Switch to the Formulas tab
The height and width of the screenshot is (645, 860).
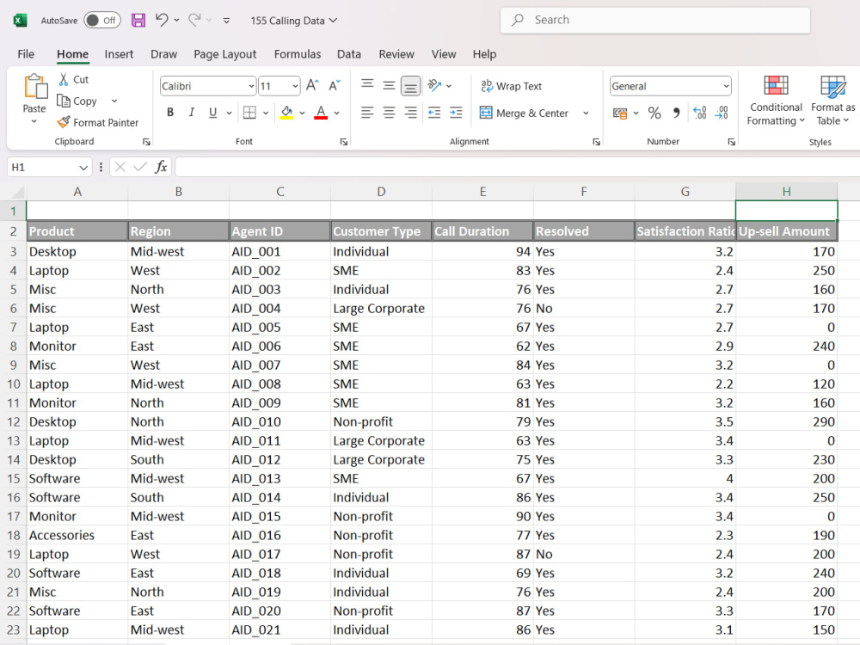[x=298, y=53]
